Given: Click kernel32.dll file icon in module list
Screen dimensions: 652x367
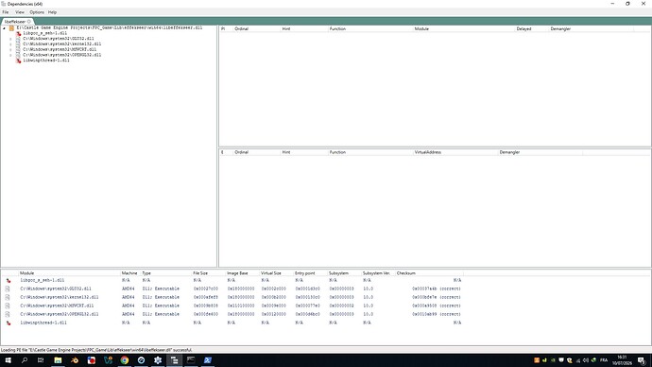Looking at the screenshot, I should pyautogui.click(x=8, y=297).
